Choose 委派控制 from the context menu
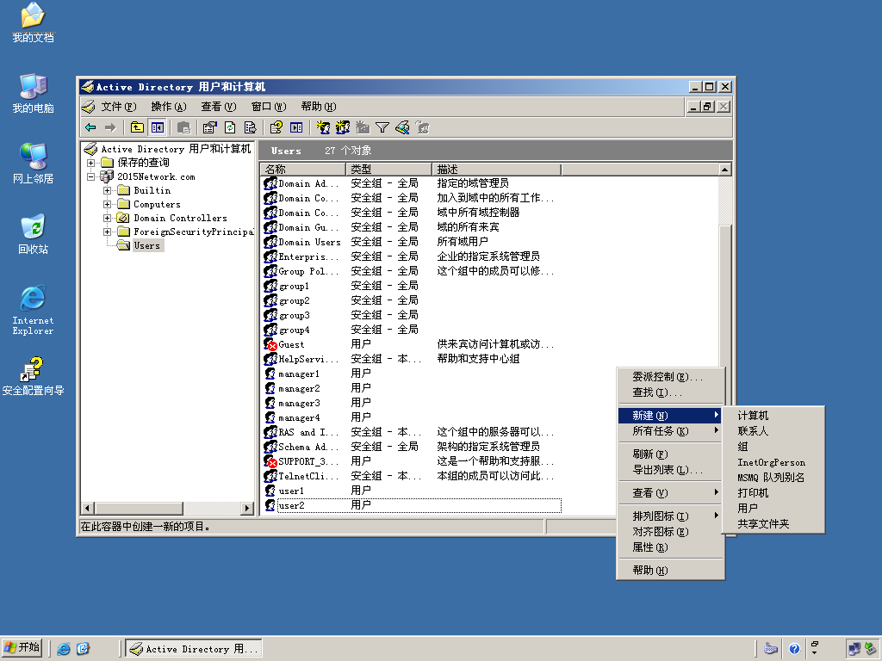Viewport: 882px width, 661px height. pos(669,377)
